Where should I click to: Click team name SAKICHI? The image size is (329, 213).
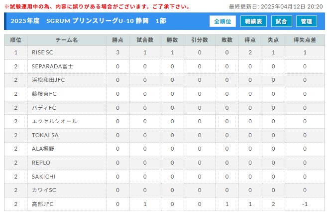click(43, 177)
